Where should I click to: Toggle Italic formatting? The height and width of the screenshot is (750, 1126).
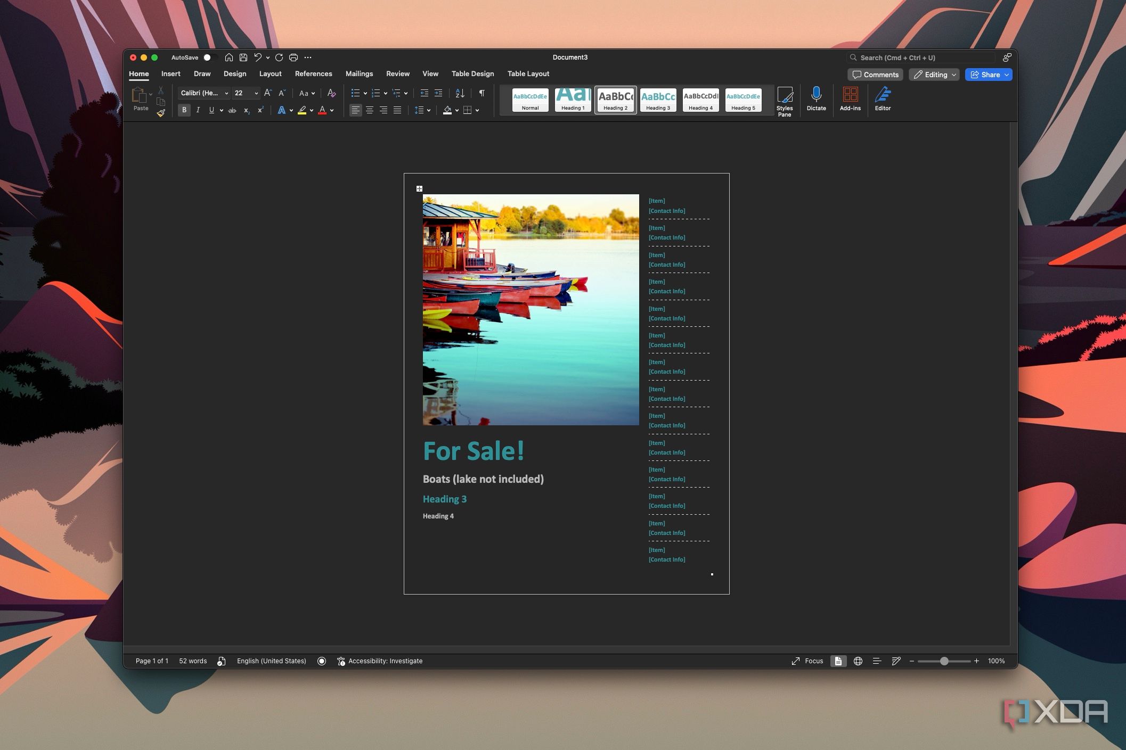(198, 110)
